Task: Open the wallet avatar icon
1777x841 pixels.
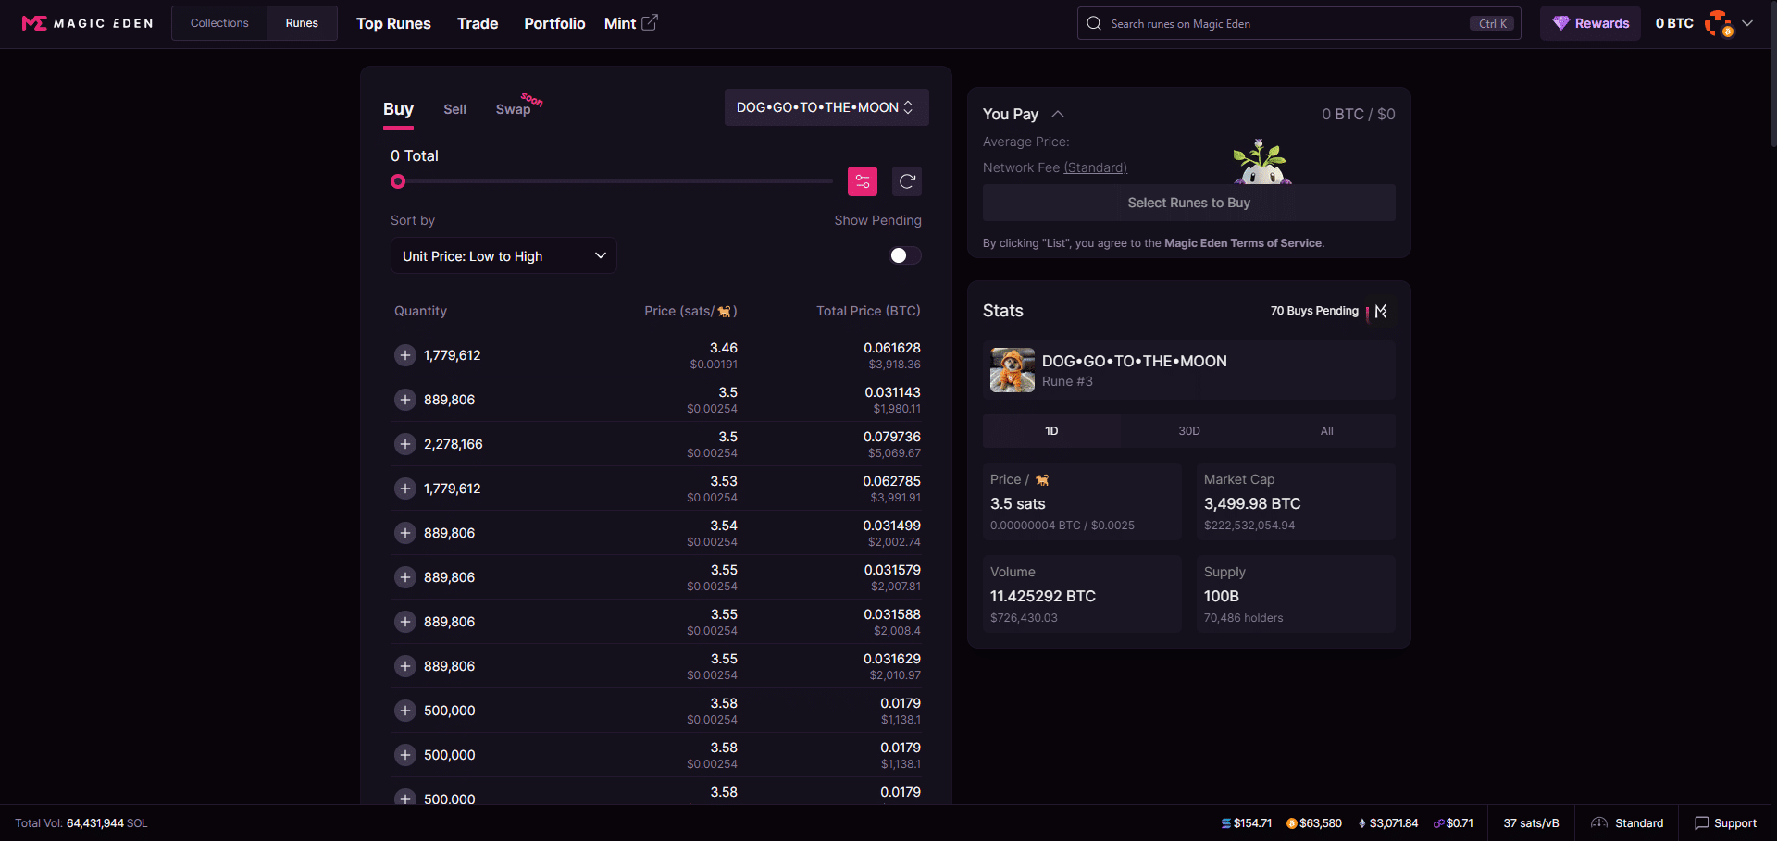Action: (x=1719, y=23)
